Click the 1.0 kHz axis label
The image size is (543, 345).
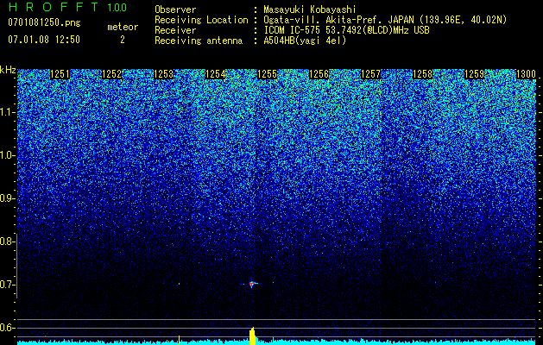pyautogui.click(x=7, y=155)
